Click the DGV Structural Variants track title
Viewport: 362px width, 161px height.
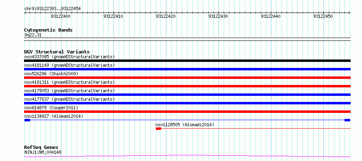coord(57,52)
